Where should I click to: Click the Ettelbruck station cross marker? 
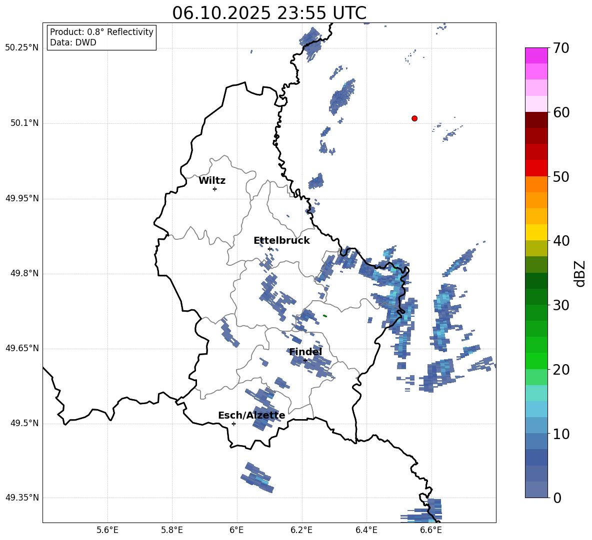click(x=269, y=249)
